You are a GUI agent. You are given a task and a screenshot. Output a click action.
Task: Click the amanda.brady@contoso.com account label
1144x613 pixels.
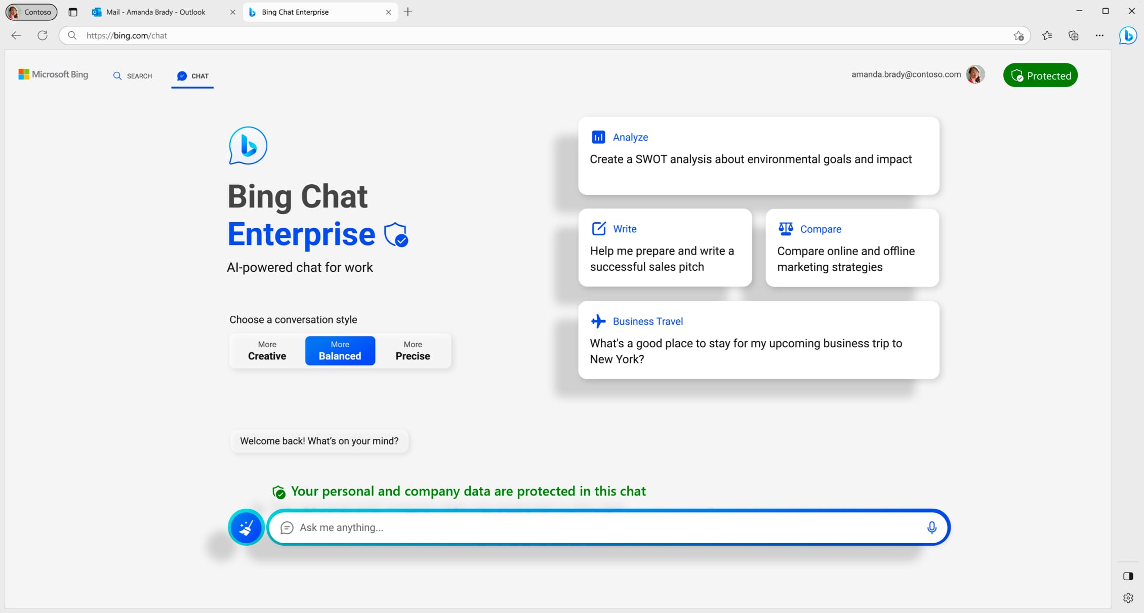[x=906, y=74]
